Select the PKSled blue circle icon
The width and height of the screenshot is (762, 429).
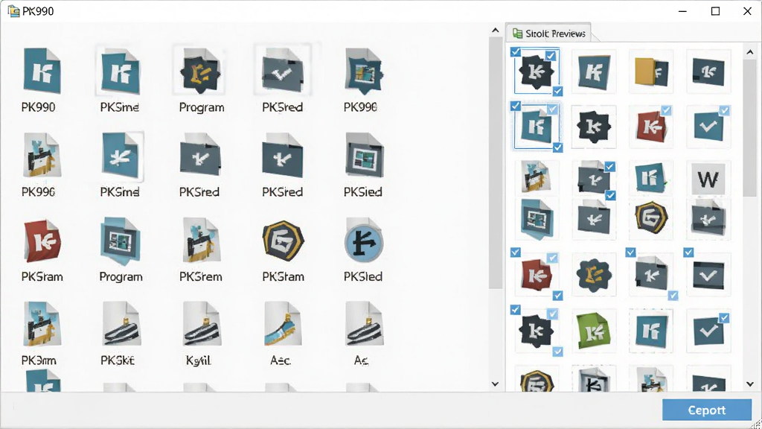pyautogui.click(x=363, y=241)
